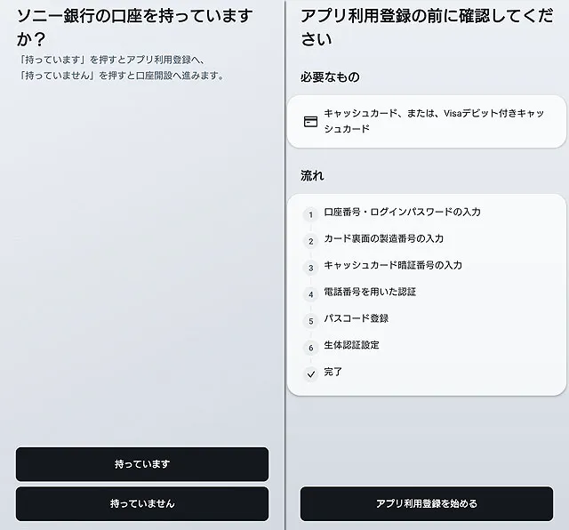Image resolution: width=569 pixels, height=530 pixels.
Task: Click the step 4 number circle
Action: click(x=310, y=294)
